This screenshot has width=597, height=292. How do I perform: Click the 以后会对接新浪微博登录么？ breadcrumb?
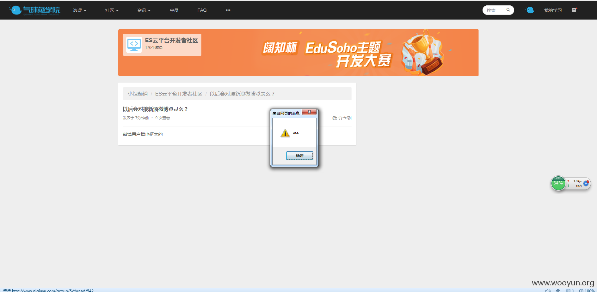click(x=242, y=94)
